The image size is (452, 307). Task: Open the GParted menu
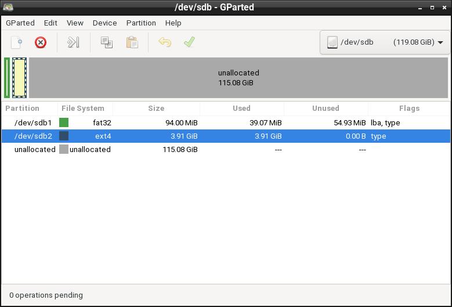tap(20, 23)
